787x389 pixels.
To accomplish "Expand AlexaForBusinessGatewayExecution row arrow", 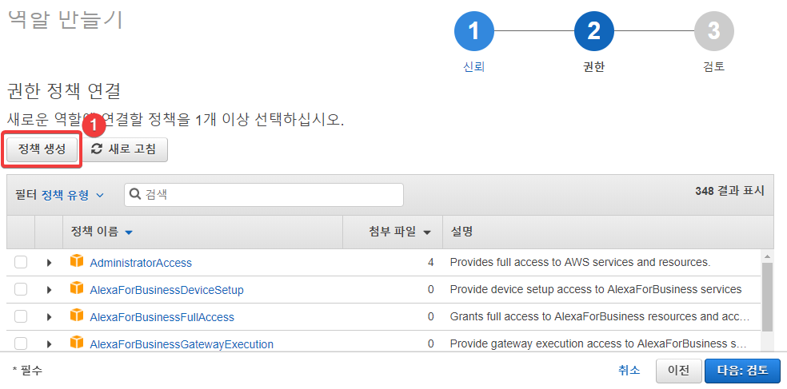I will [49, 344].
